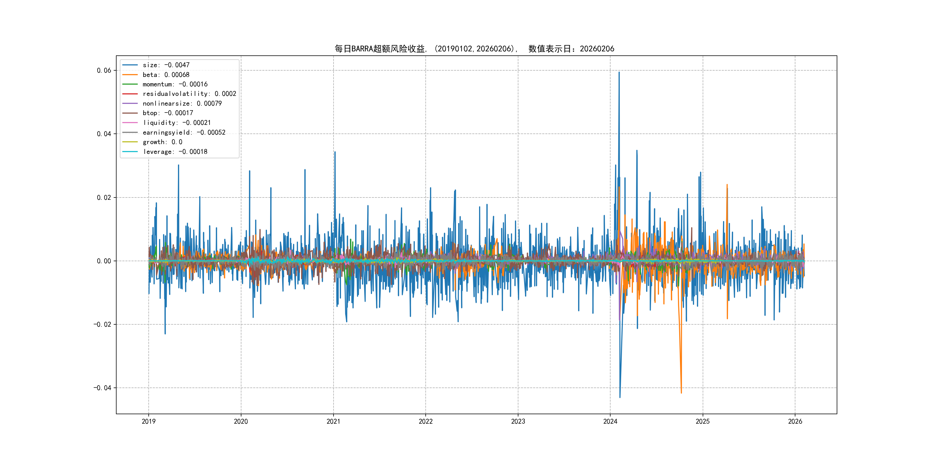930x465 pixels.
Task: Click the tallest blue spike peak in 2024
Action: (x=619, y=73)
